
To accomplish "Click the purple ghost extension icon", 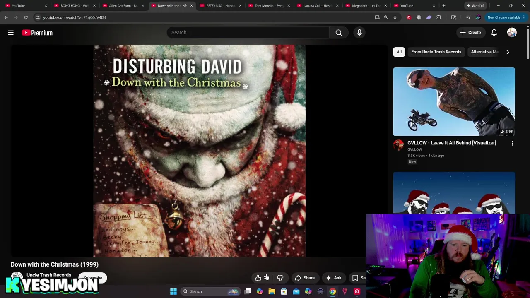I will pyautogui.click(x=429, y=17).
